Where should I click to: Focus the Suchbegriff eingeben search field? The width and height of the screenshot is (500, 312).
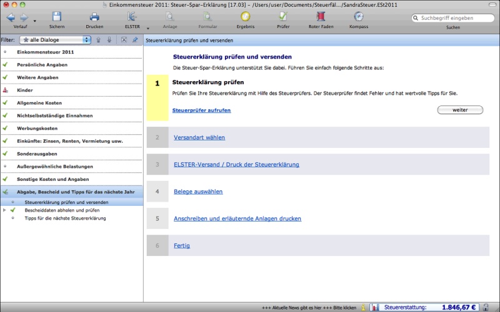[x=453, y=18]
